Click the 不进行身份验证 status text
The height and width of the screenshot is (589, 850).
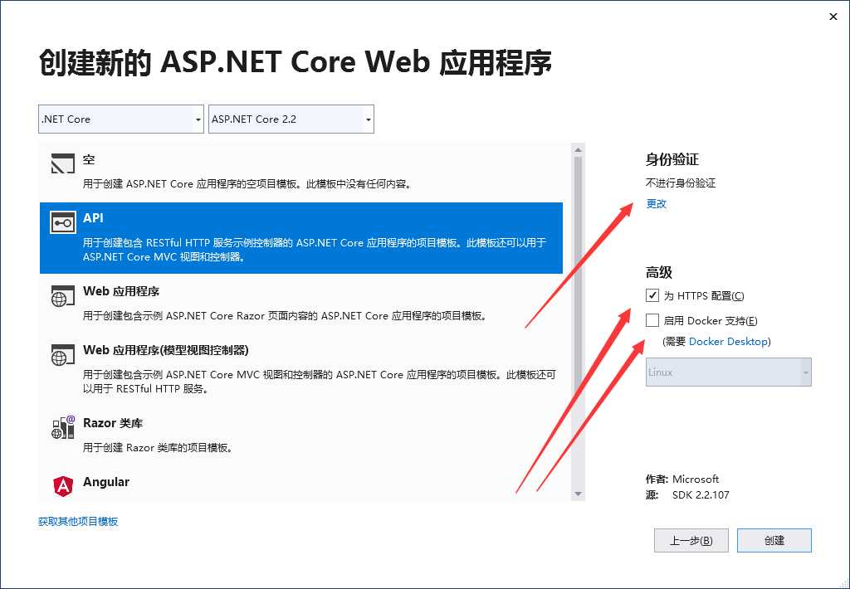(681, 183)
